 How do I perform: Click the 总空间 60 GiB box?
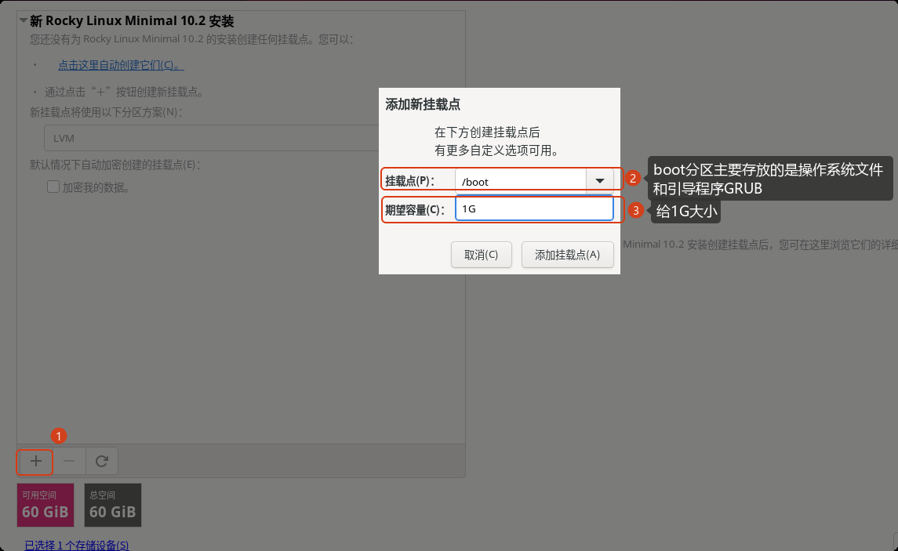point(113,506)
